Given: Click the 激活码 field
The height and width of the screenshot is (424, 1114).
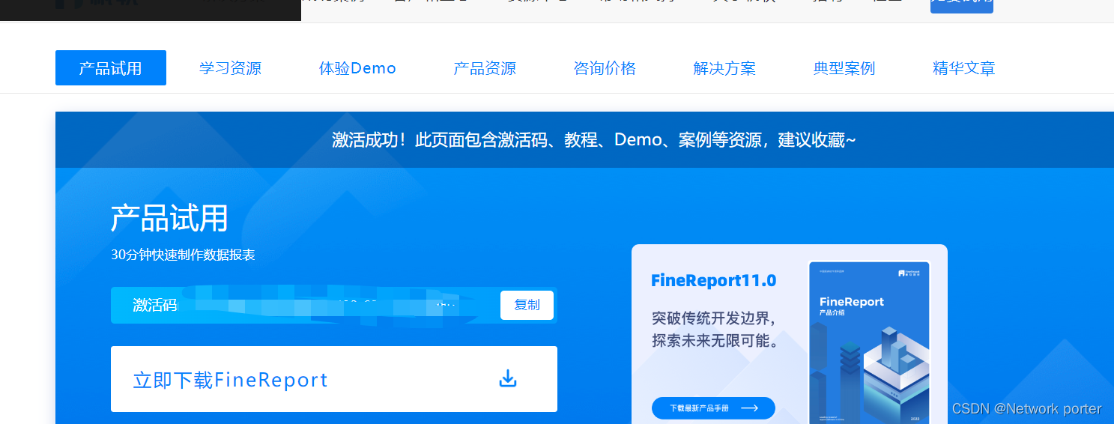Looking at the screenshot, I should click(334, 305).
